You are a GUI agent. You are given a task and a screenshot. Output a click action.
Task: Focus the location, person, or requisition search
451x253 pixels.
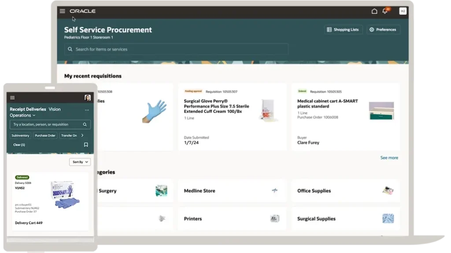(x=50, y=124)
